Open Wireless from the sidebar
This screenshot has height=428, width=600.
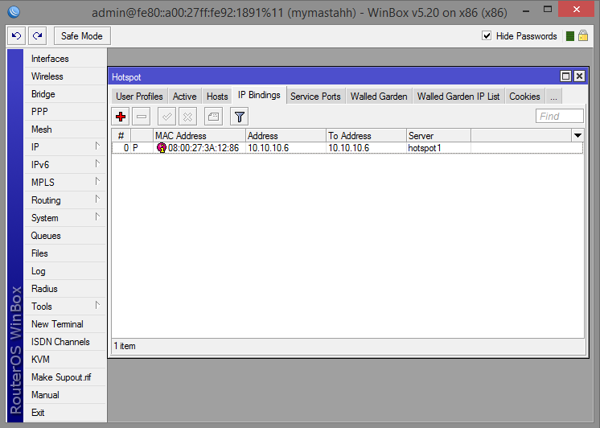point(65,76)
